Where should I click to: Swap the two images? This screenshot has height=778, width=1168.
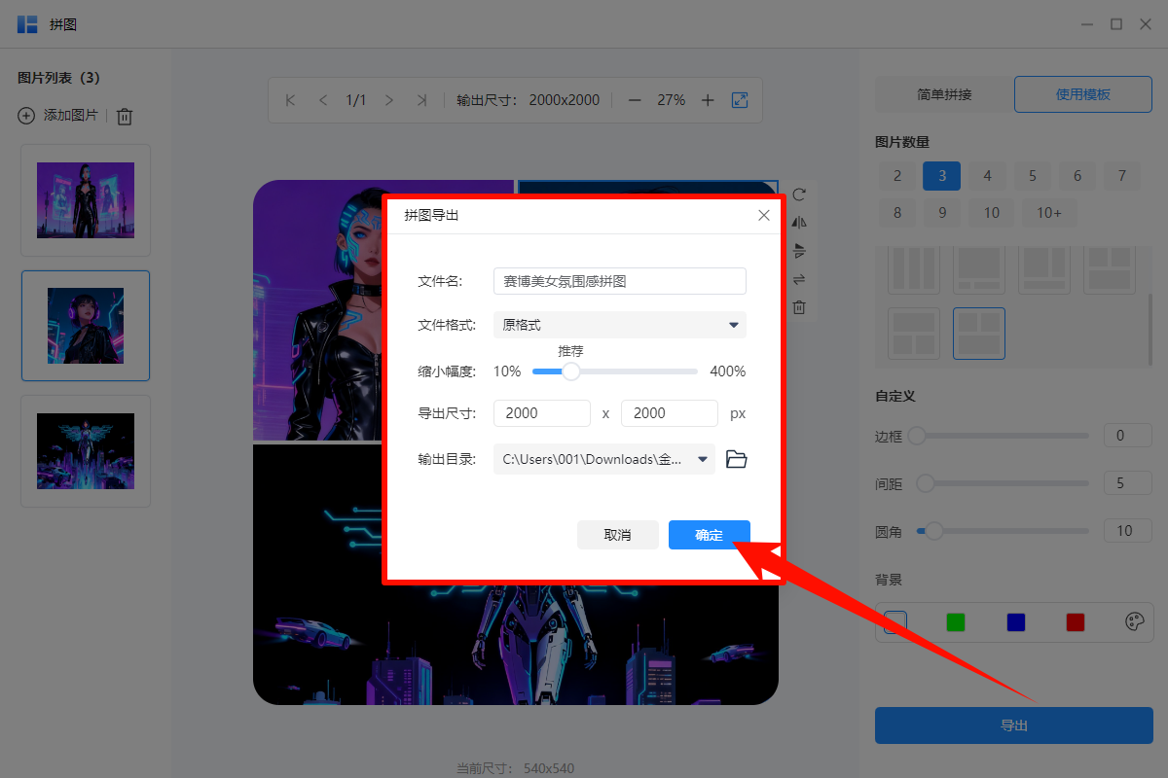pyautogui.click(x=799, y=279)
